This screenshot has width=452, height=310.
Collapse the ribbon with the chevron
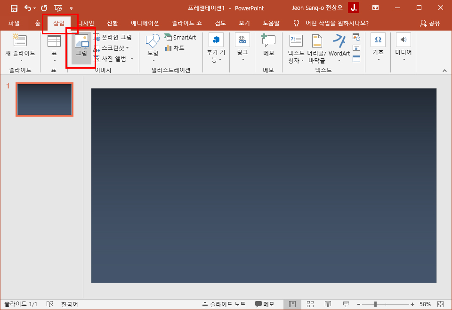444,71
